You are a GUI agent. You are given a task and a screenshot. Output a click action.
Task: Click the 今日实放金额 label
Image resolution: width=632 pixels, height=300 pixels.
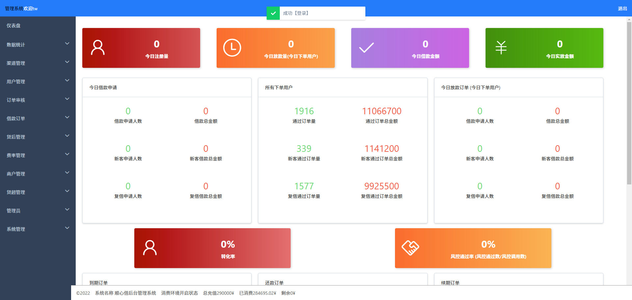point(560,56)
